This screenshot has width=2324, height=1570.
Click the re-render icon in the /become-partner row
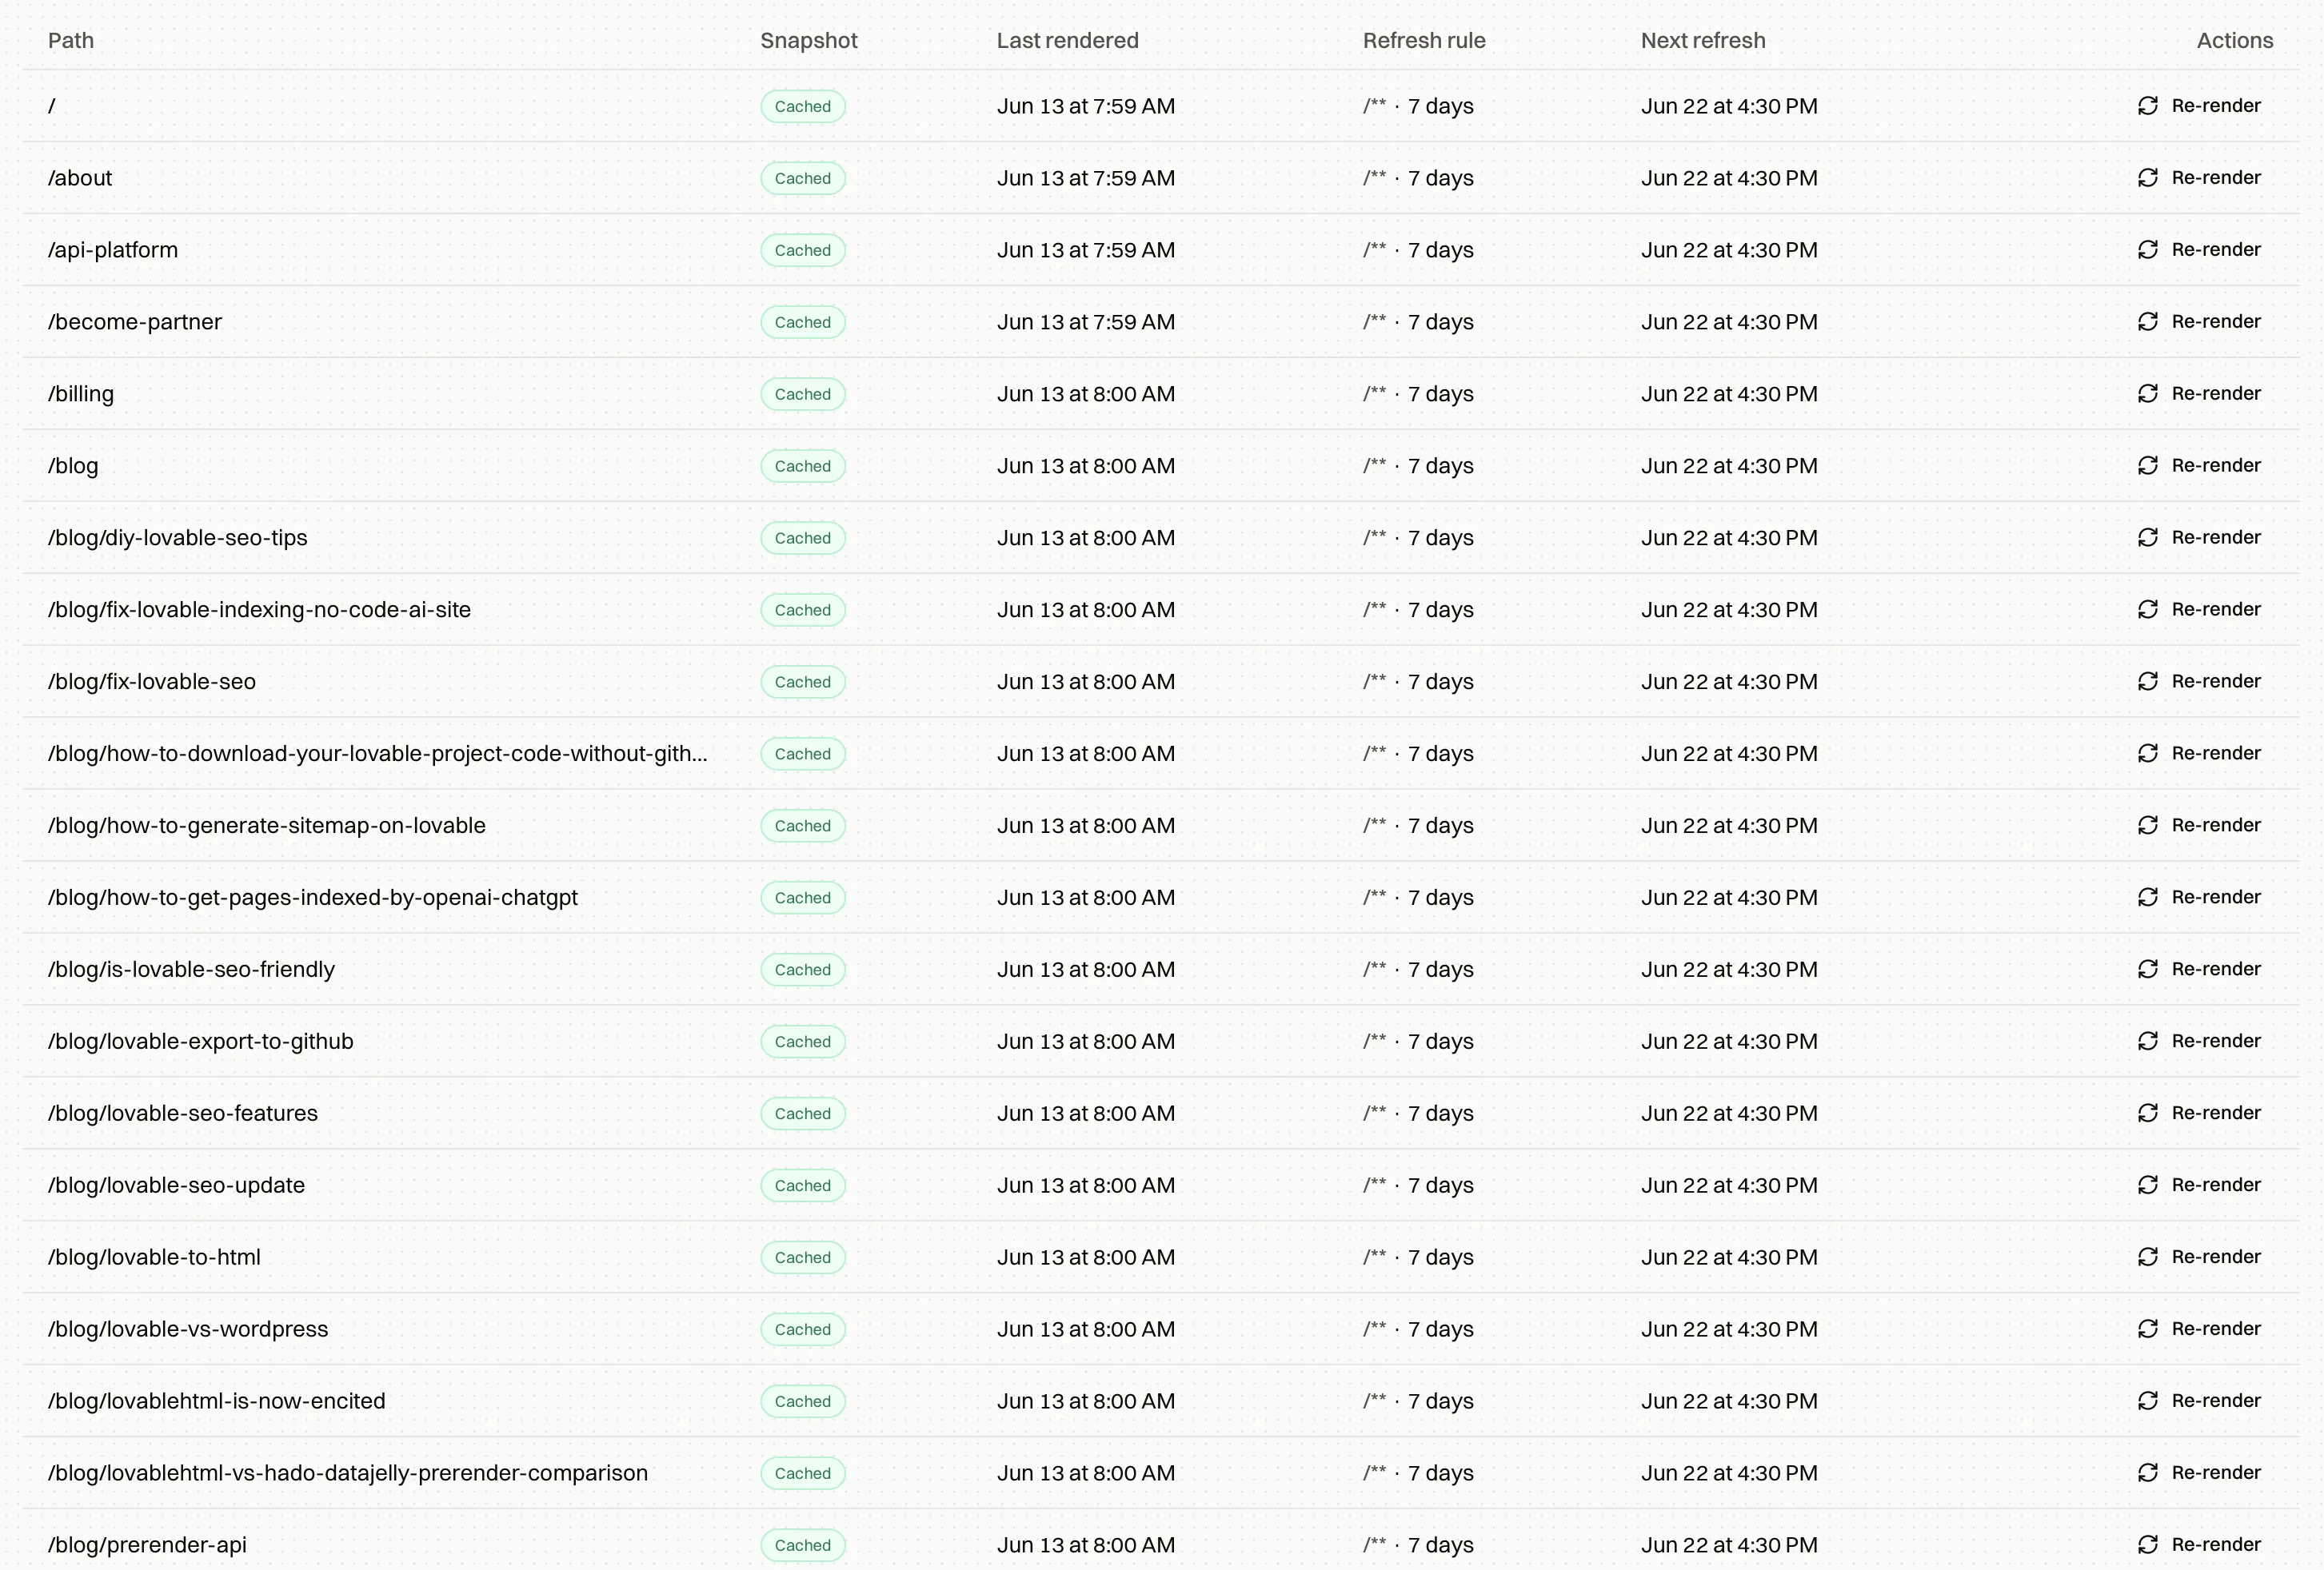click(2147, 322)
